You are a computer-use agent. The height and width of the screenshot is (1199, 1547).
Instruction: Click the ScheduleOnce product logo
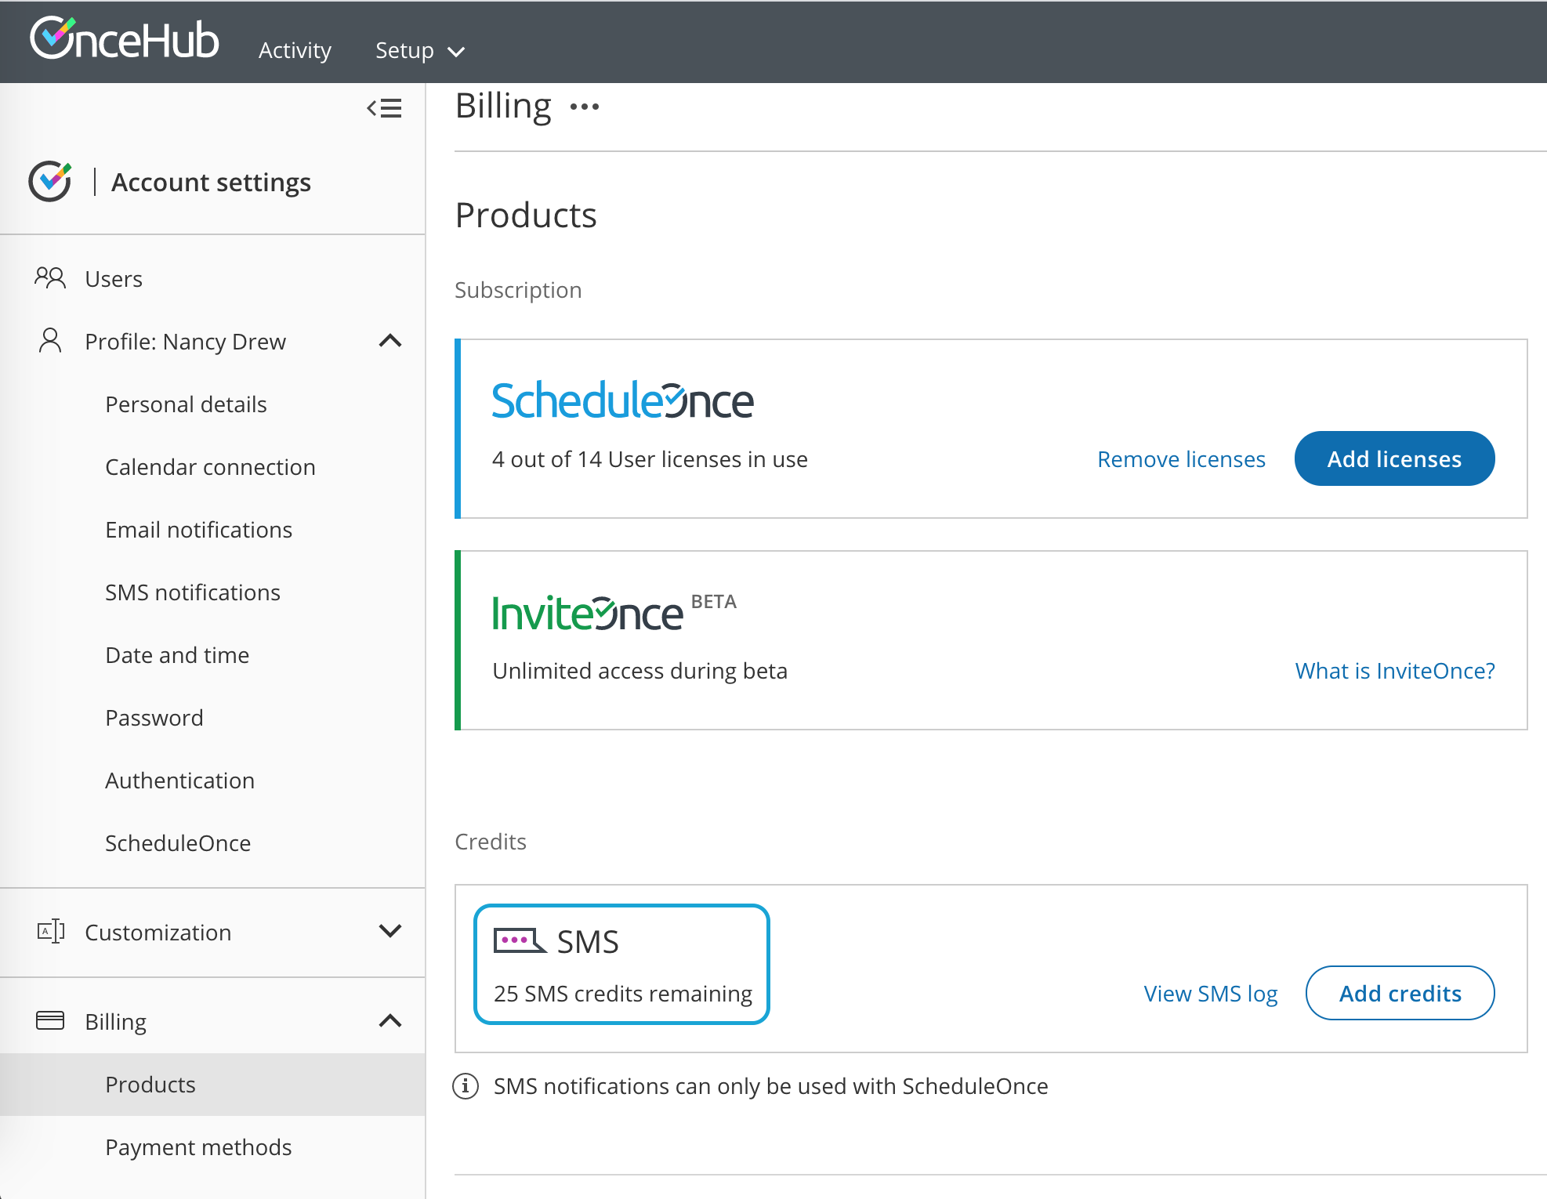coord(622,400)
